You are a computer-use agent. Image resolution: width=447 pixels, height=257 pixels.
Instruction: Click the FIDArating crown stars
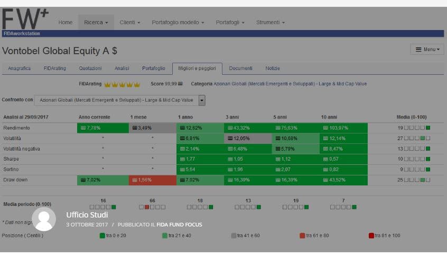[x=122, y=84]
